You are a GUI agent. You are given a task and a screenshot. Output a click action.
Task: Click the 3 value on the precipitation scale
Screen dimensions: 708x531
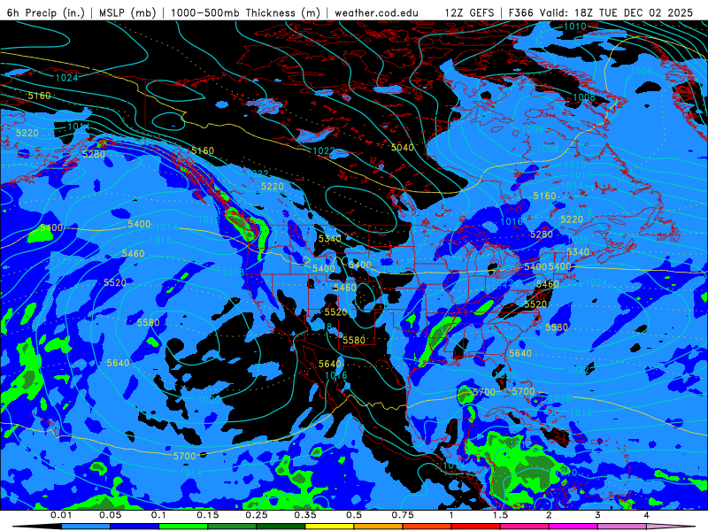click(597, 515)
